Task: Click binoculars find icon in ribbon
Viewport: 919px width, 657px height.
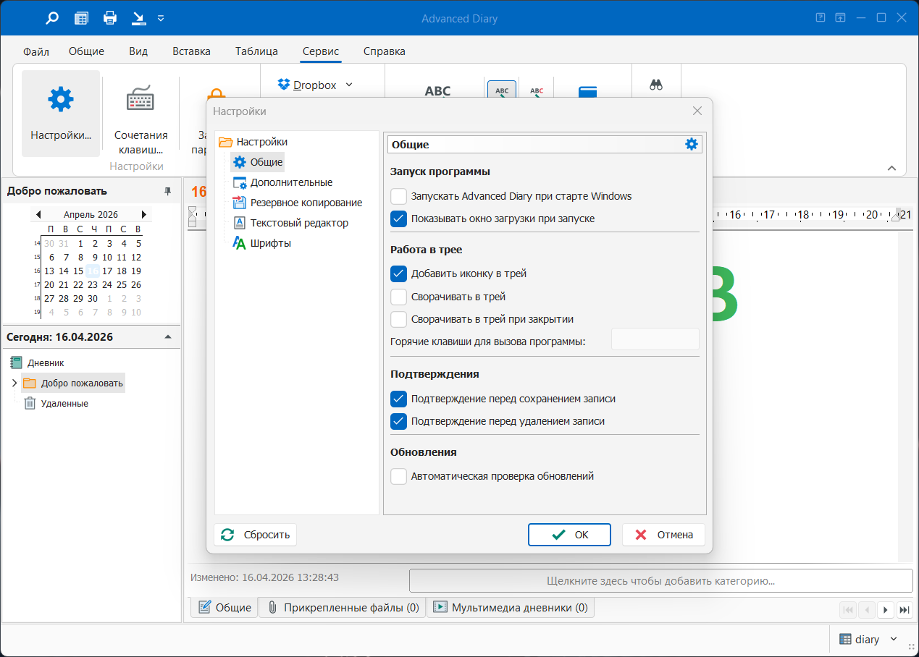Action: point(656,85)
